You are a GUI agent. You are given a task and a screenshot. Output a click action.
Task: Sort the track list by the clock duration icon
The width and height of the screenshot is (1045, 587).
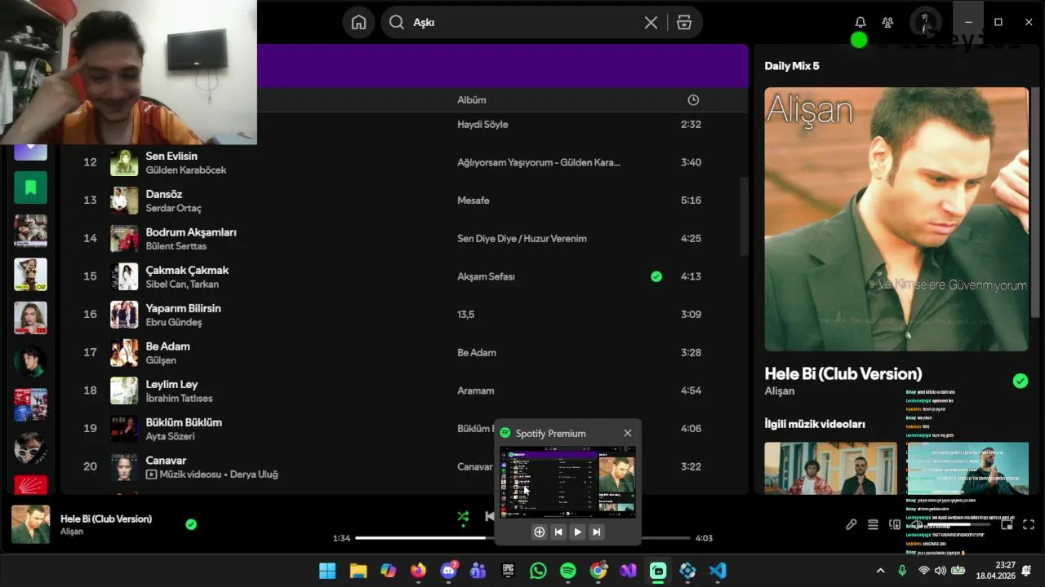pyautogui.click(x=693, y=99)
